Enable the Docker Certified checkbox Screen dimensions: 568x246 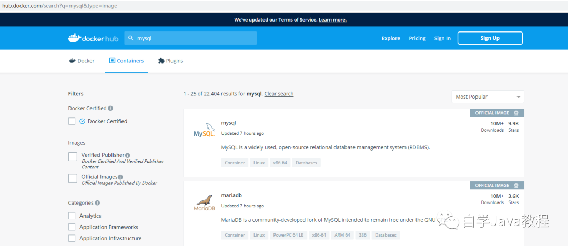pyautogui.click(x=72, y=121)
